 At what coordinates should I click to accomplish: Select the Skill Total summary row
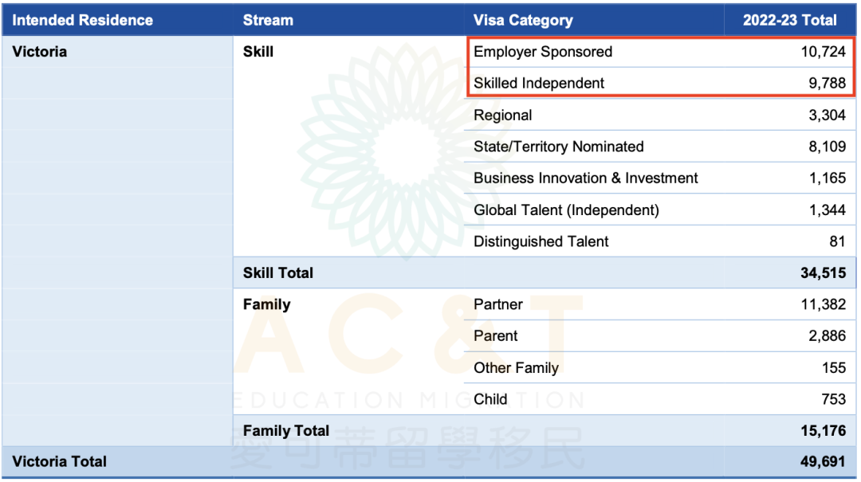[545, 272]
